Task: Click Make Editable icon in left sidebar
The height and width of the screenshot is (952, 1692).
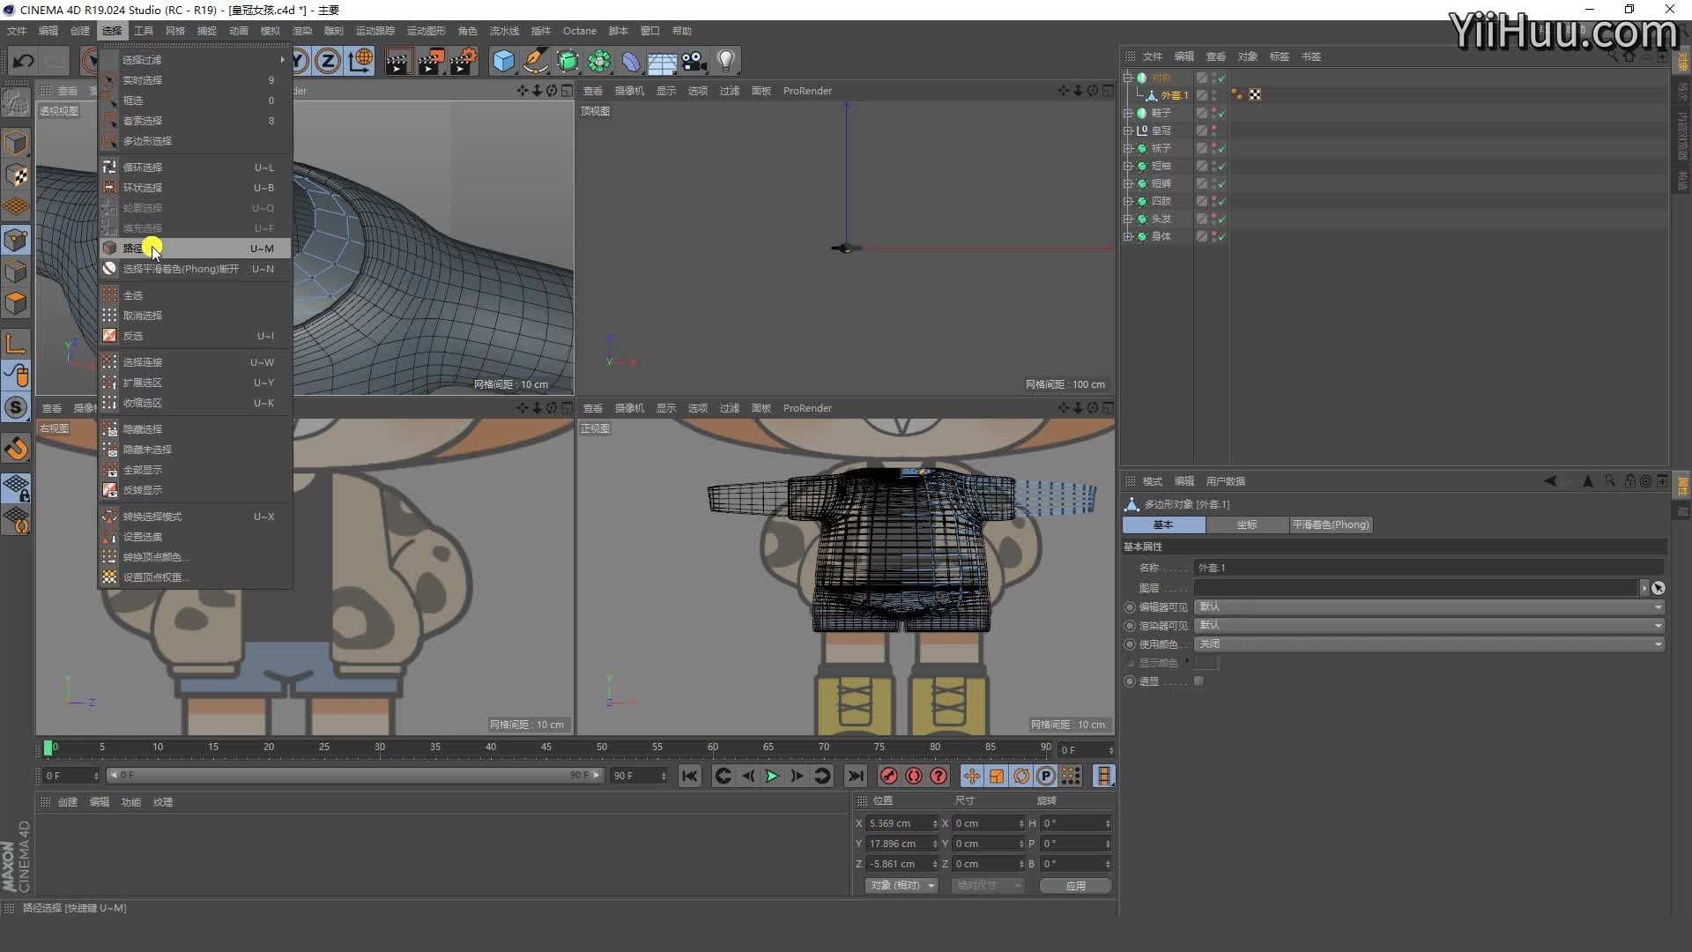Action: pyautogui.click(x=16, y=103)
